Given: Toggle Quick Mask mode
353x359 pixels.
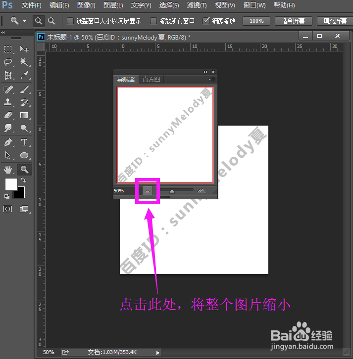Looking at the screenshot, I should pyautogui.click(x=8, y=209).
